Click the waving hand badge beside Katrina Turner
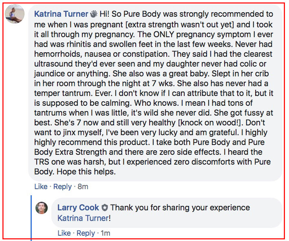 point(93,14)
